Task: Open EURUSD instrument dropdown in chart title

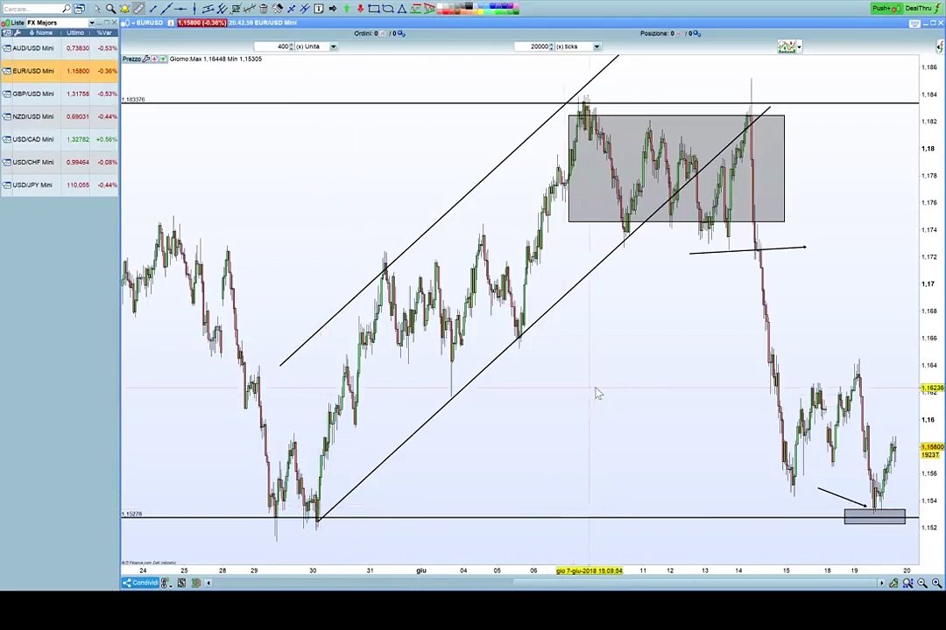Action: click(x=133, y=23)
